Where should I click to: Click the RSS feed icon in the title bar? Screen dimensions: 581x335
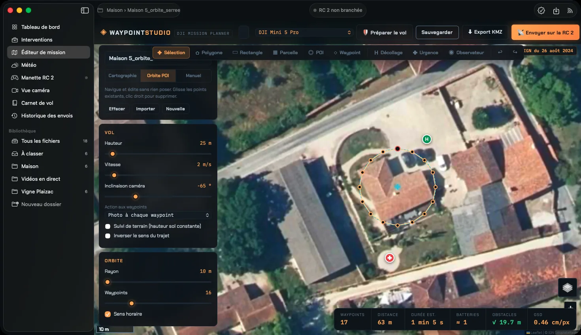pyautogui.click(x=570, y=11)
